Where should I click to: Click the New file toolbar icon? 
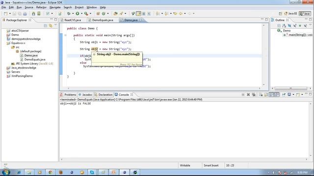(5, 14)
